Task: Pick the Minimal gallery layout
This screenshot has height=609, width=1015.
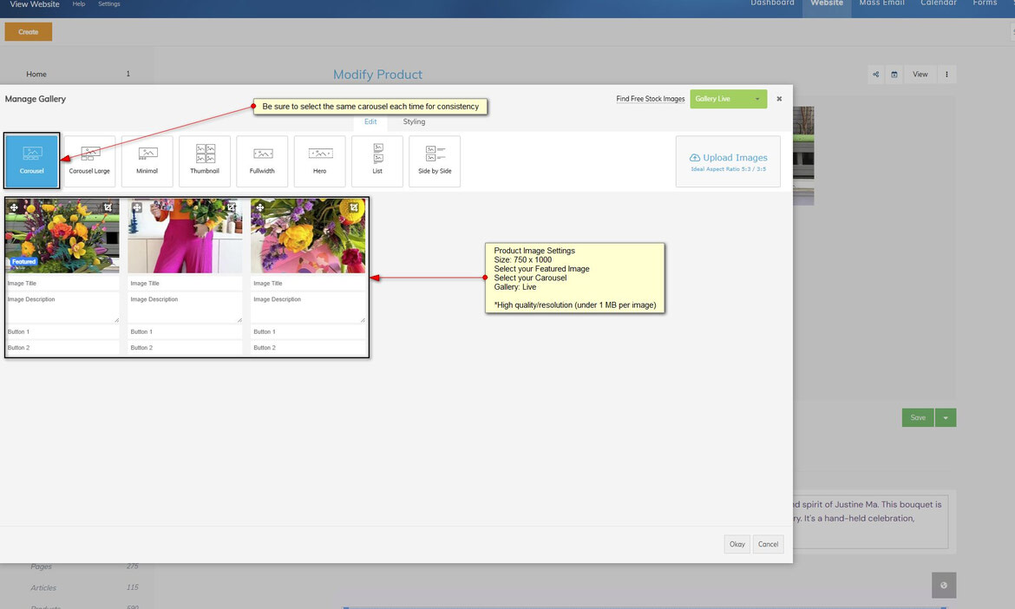Action: (147, 161)
